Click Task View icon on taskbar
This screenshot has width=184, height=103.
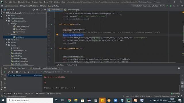click(x=62, y=100)
